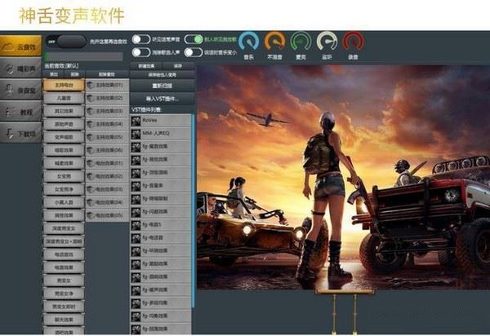Select the 主持电台 highlighted preset
Viewport: 490px width, 336px height.
(64, 84)
